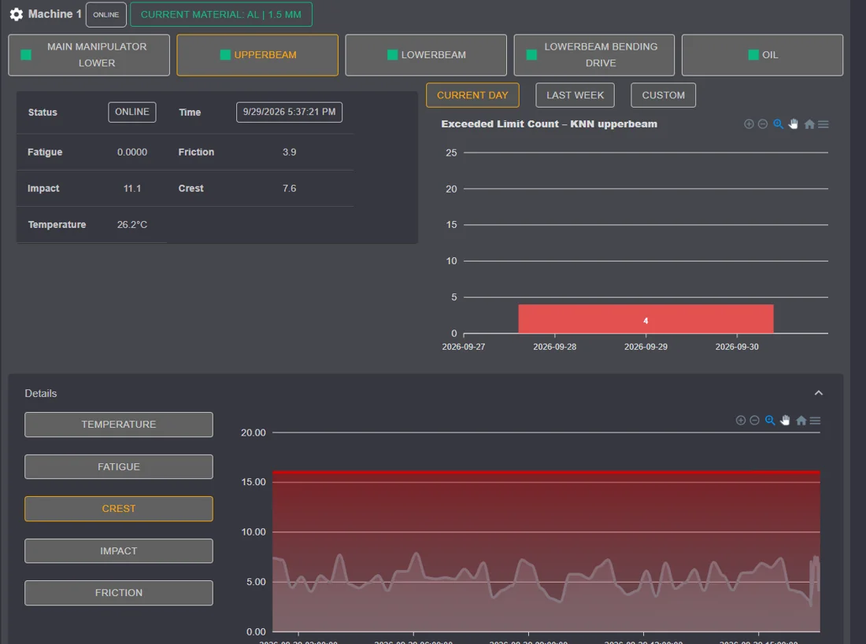Reset zoom with home icon on Details chart
Viewport: 866px width, 644px height.
click(x=801, y=421)
